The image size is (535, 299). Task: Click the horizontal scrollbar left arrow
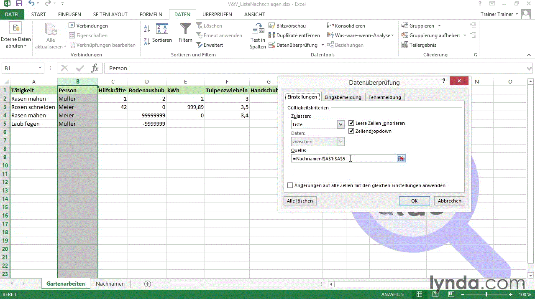pos(331,284)
